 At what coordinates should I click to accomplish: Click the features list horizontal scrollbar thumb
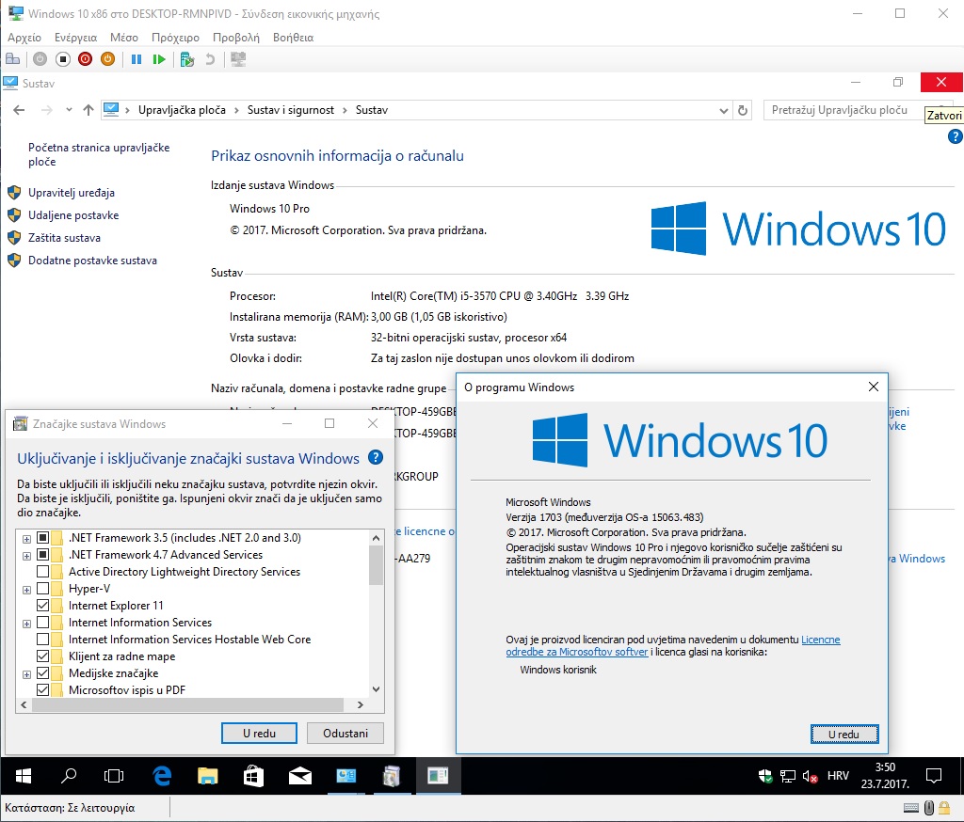(x=187, y=704)
